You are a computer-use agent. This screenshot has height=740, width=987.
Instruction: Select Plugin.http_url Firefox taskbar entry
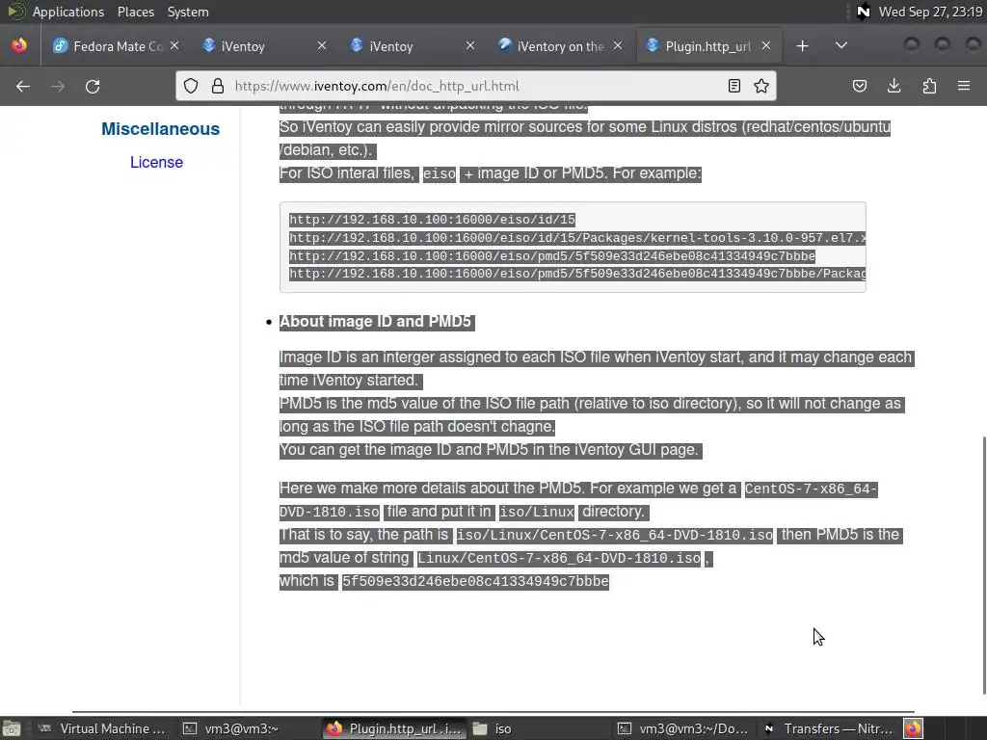(x=394, y=728)
